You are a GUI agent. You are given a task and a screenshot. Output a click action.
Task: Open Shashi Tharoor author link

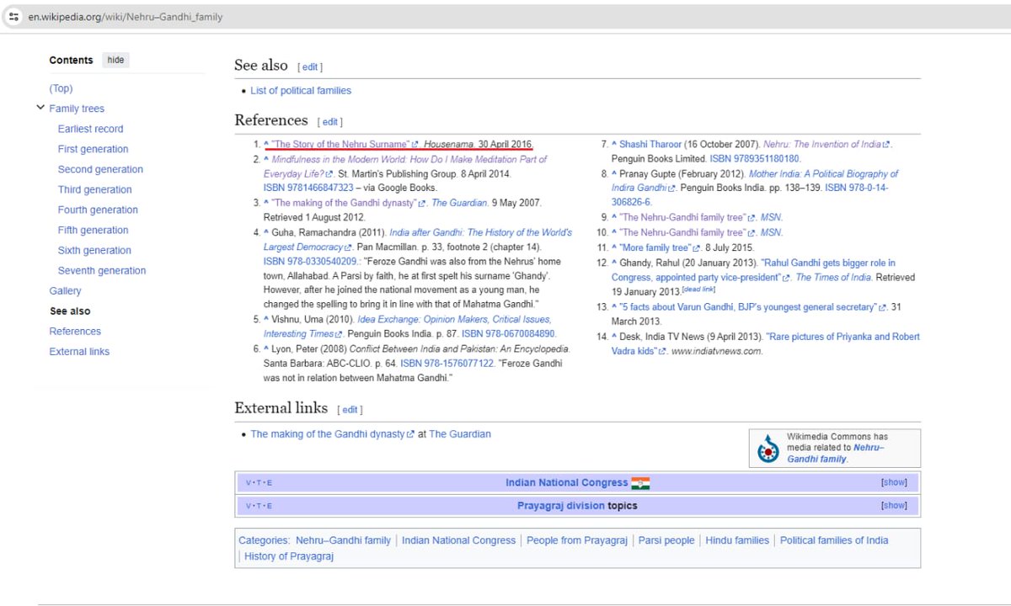pos(651,144)
